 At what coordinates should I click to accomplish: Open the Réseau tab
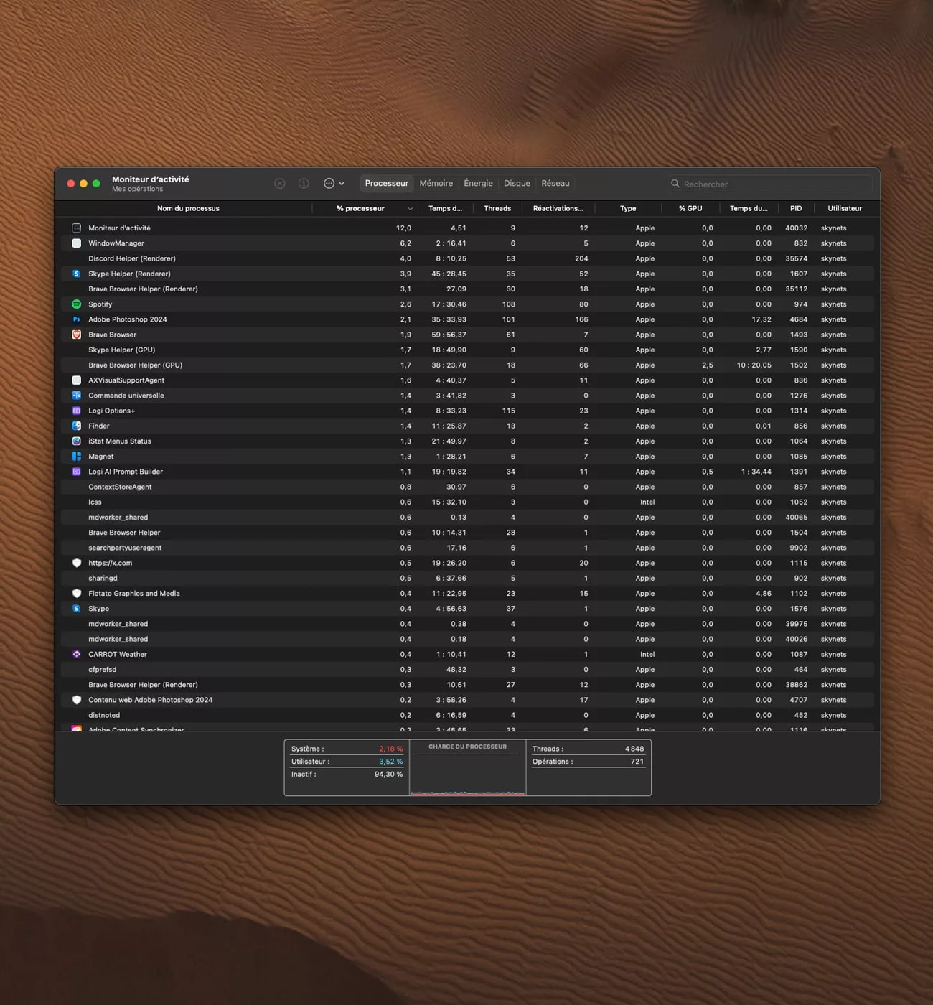(555, 184)
